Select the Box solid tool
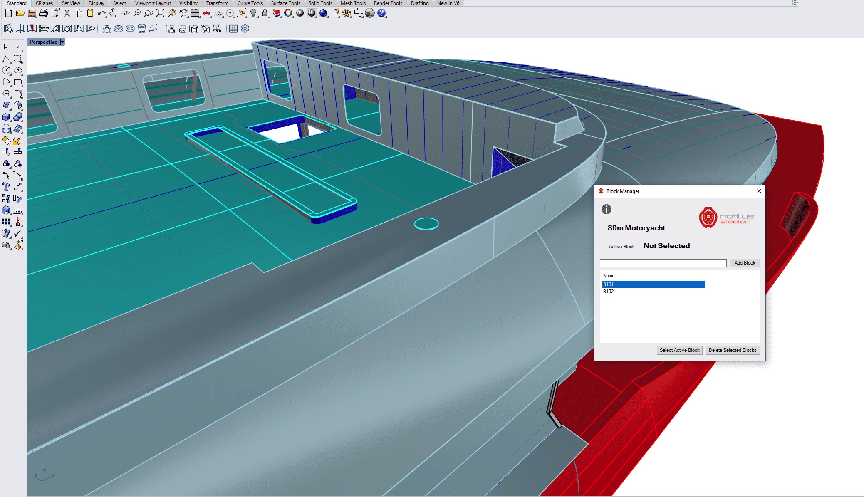 (6, 117)
